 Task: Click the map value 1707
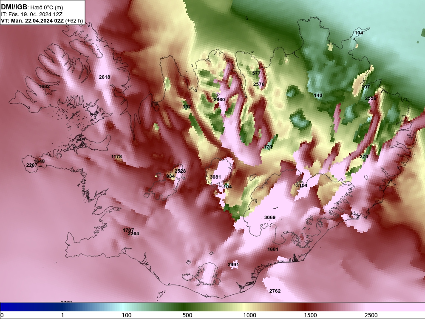coord(128,230)
